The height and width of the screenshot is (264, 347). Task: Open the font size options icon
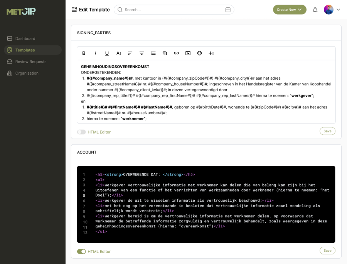coord(119,53)
